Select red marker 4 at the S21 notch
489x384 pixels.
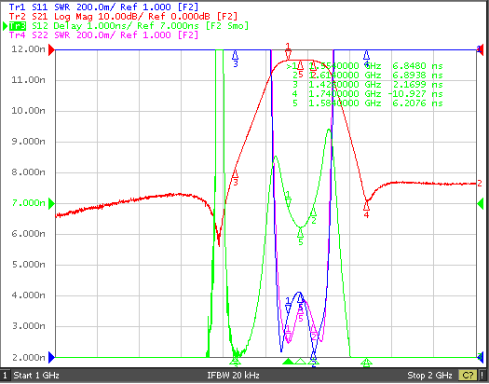click(x=366, y=209)
